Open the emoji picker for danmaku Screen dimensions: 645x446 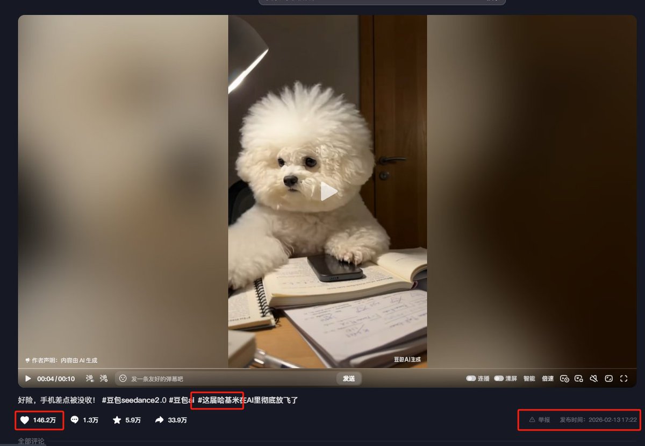tap(123, 379)
